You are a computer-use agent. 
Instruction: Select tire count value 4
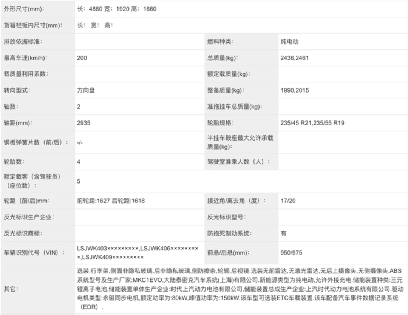click(79, 162)
